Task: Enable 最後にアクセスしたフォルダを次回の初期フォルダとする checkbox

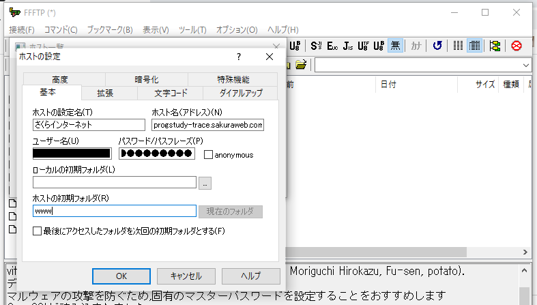Action: (37, 231)
